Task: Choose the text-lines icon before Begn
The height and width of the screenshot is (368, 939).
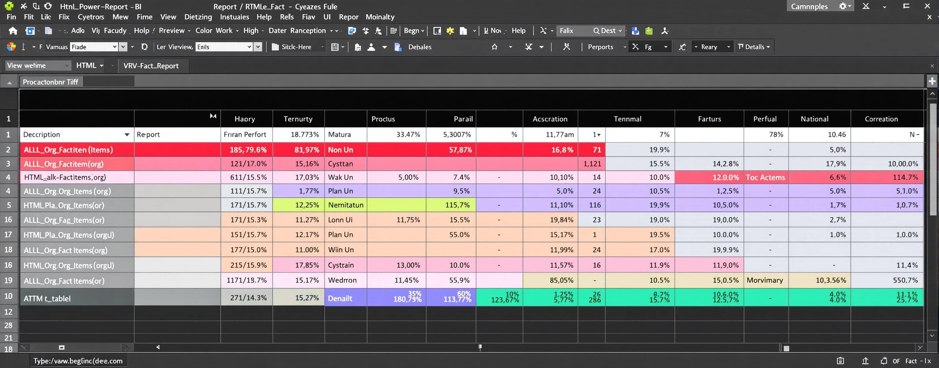Action: (x=393, y=31)
